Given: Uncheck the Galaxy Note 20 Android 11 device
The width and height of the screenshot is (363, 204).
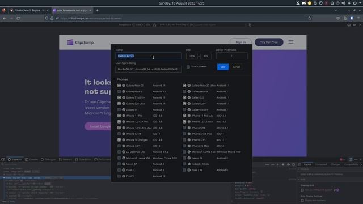Looking at the screenshot, I should pos(119,86).
